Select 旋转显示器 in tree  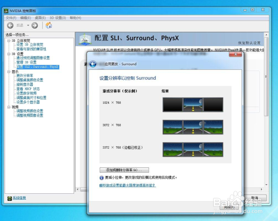25,84
